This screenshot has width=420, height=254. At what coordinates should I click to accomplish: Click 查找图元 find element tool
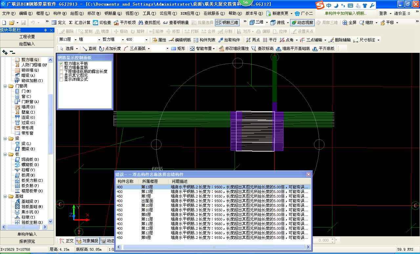pyautogui.click(x=149, y=23)
